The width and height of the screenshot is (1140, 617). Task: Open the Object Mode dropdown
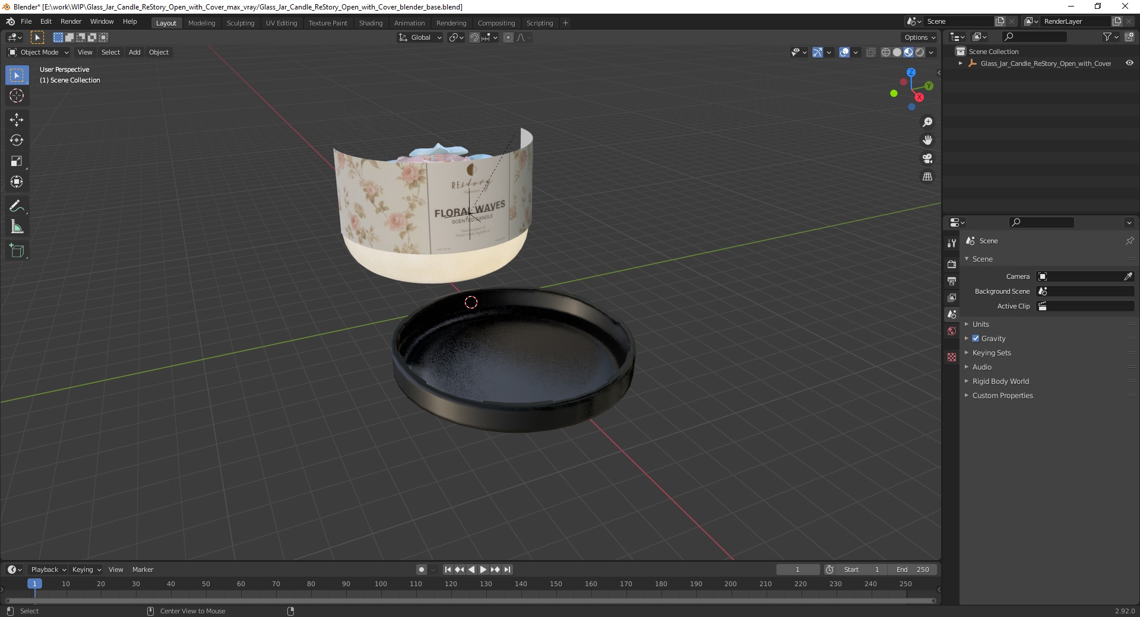click(39, 52)
